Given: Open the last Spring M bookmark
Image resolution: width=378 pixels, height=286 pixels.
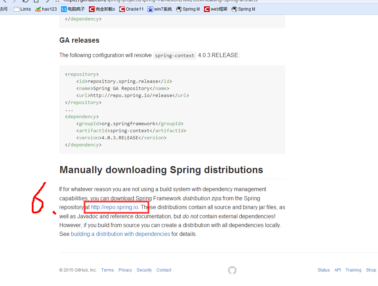Looking at the screenshot, I should (244, 9).
